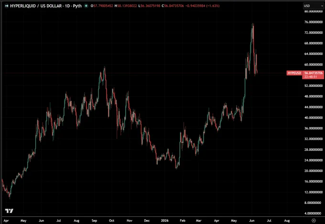Click the Hyperliquid symbol logo icon

(x=6, y=6)
